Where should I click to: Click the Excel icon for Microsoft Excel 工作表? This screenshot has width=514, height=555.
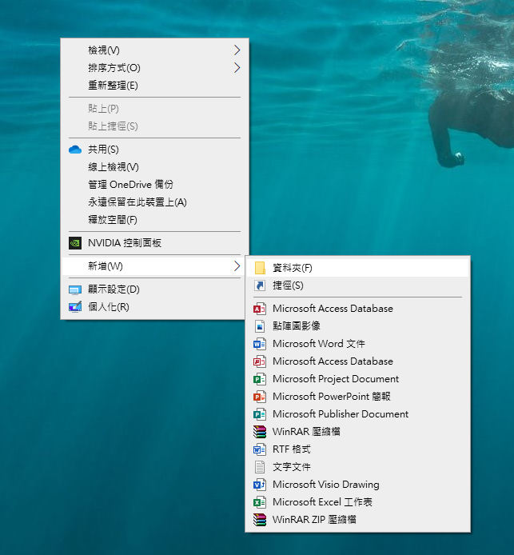260,502
